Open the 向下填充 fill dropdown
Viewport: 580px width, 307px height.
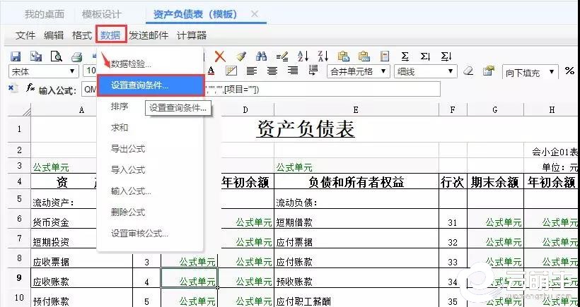[552, 72]
